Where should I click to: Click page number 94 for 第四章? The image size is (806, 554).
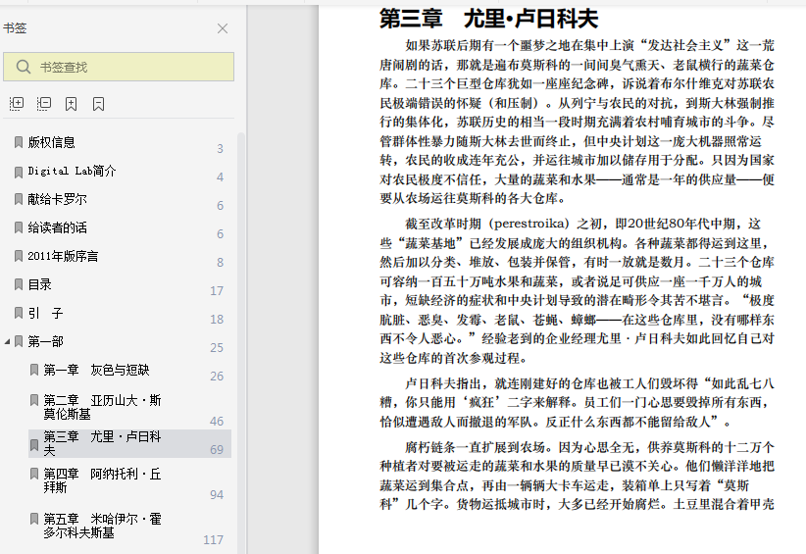click(x=217, y=495)
